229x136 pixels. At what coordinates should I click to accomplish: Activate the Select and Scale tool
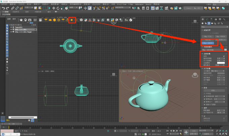[62, 8]
